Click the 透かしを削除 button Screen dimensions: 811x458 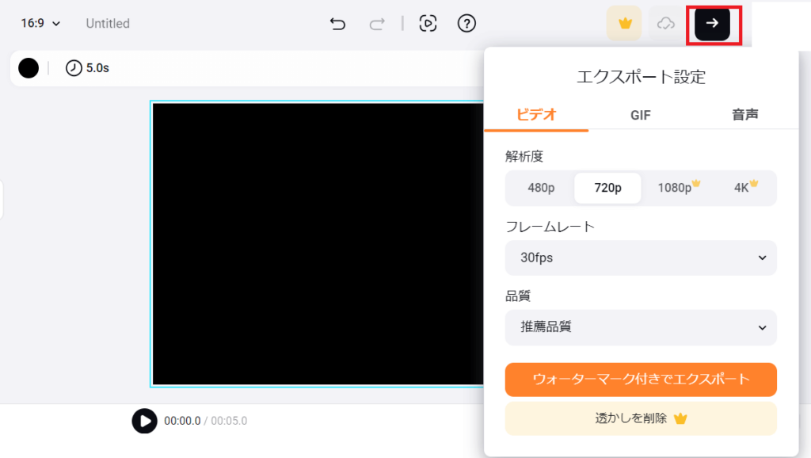pyautogui.click(x=641, y=418)
